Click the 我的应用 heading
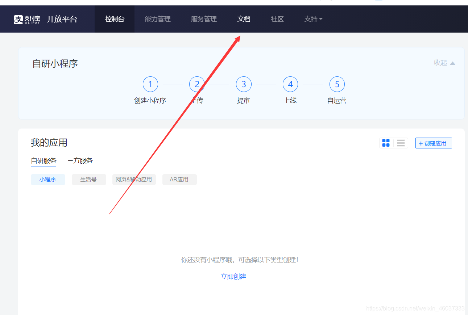Viewport: 468px width, 315px height. (x=49, y=143)
